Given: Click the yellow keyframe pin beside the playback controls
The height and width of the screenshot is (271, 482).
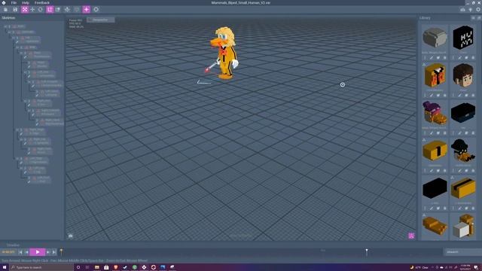Looking at the screenshot, I should point(61,252).
